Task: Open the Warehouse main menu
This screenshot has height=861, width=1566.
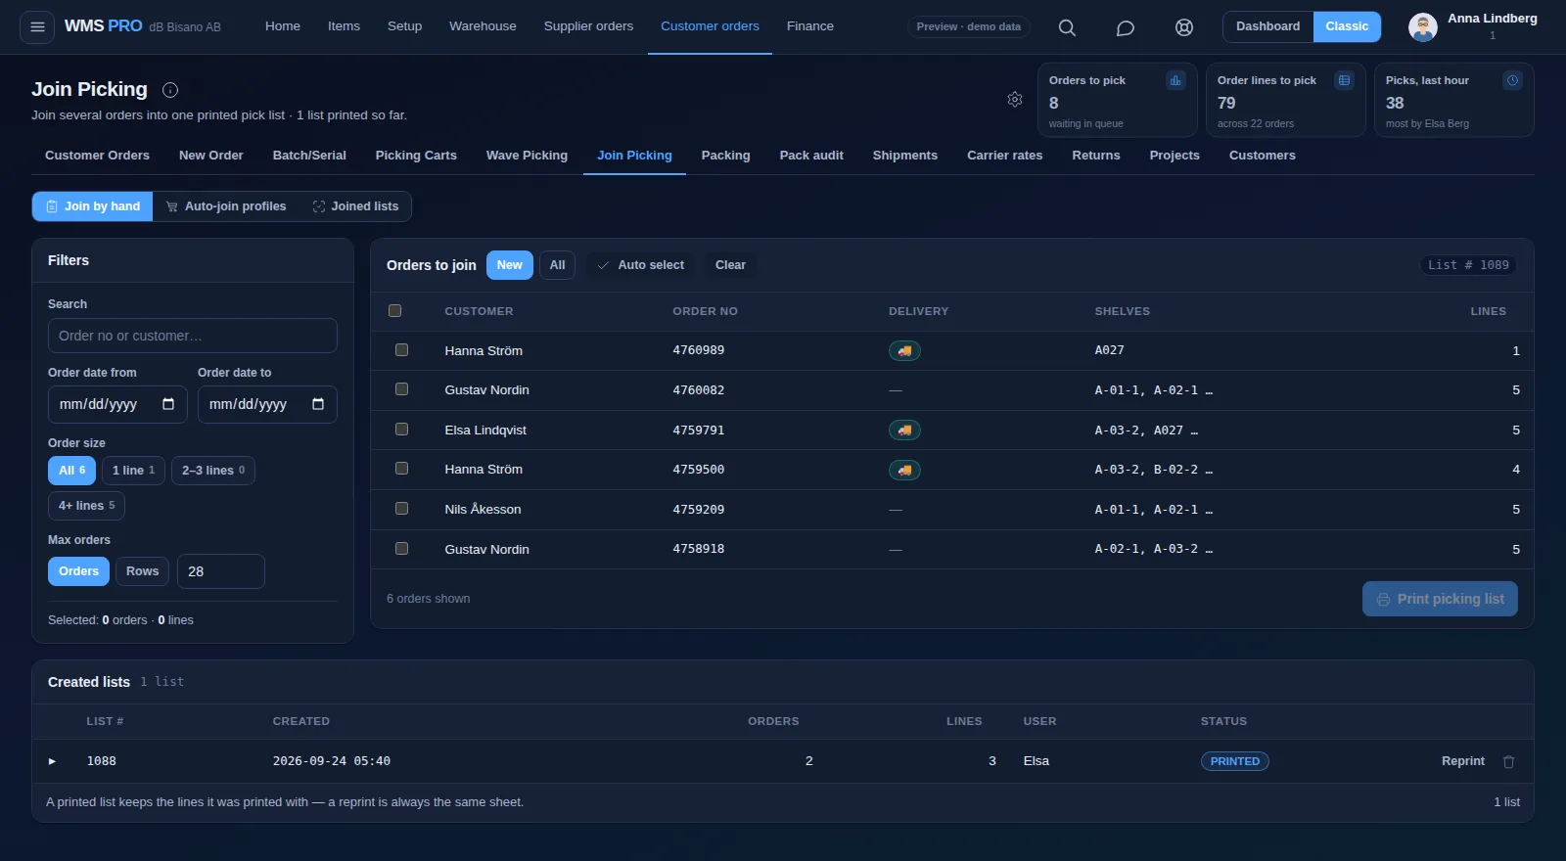Action: 483,26
